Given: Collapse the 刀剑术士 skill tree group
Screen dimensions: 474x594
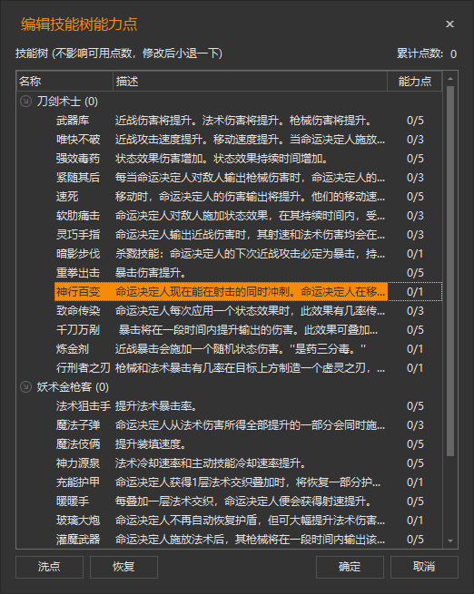Looking at the screenshot, I should click(x=25, y=102).
